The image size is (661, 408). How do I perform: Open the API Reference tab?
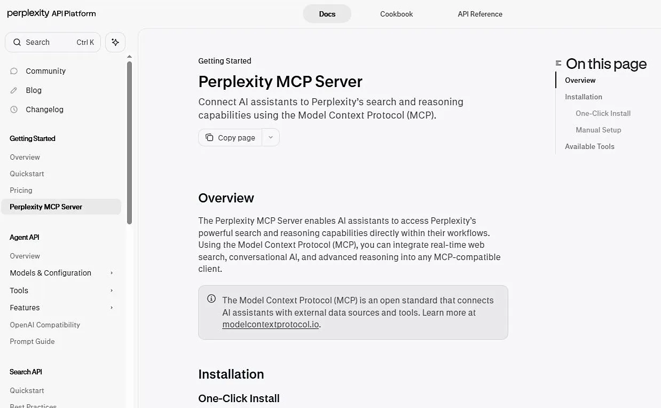point(480,14)
